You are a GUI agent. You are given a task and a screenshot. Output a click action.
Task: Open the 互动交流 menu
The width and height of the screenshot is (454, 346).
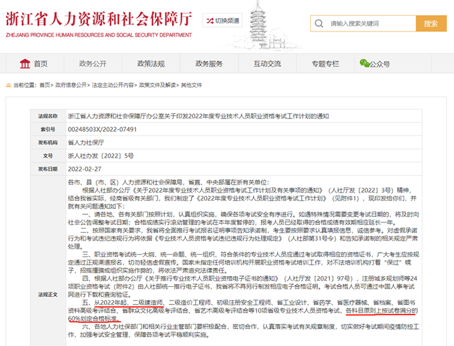tap(267, 64)
